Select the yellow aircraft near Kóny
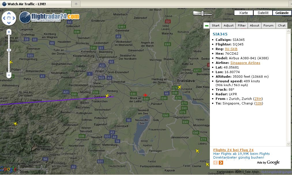Image resolution: width=292 pixels, height=175 pixels. (207, 164)
